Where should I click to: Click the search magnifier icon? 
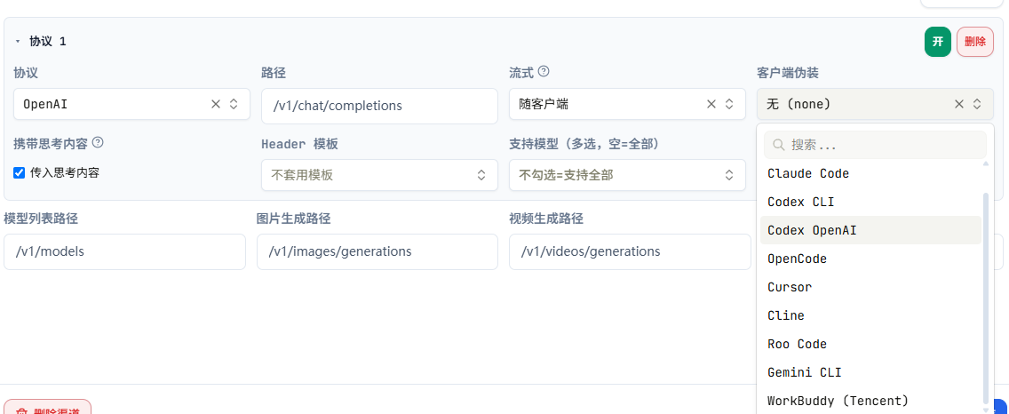[778, 145]
